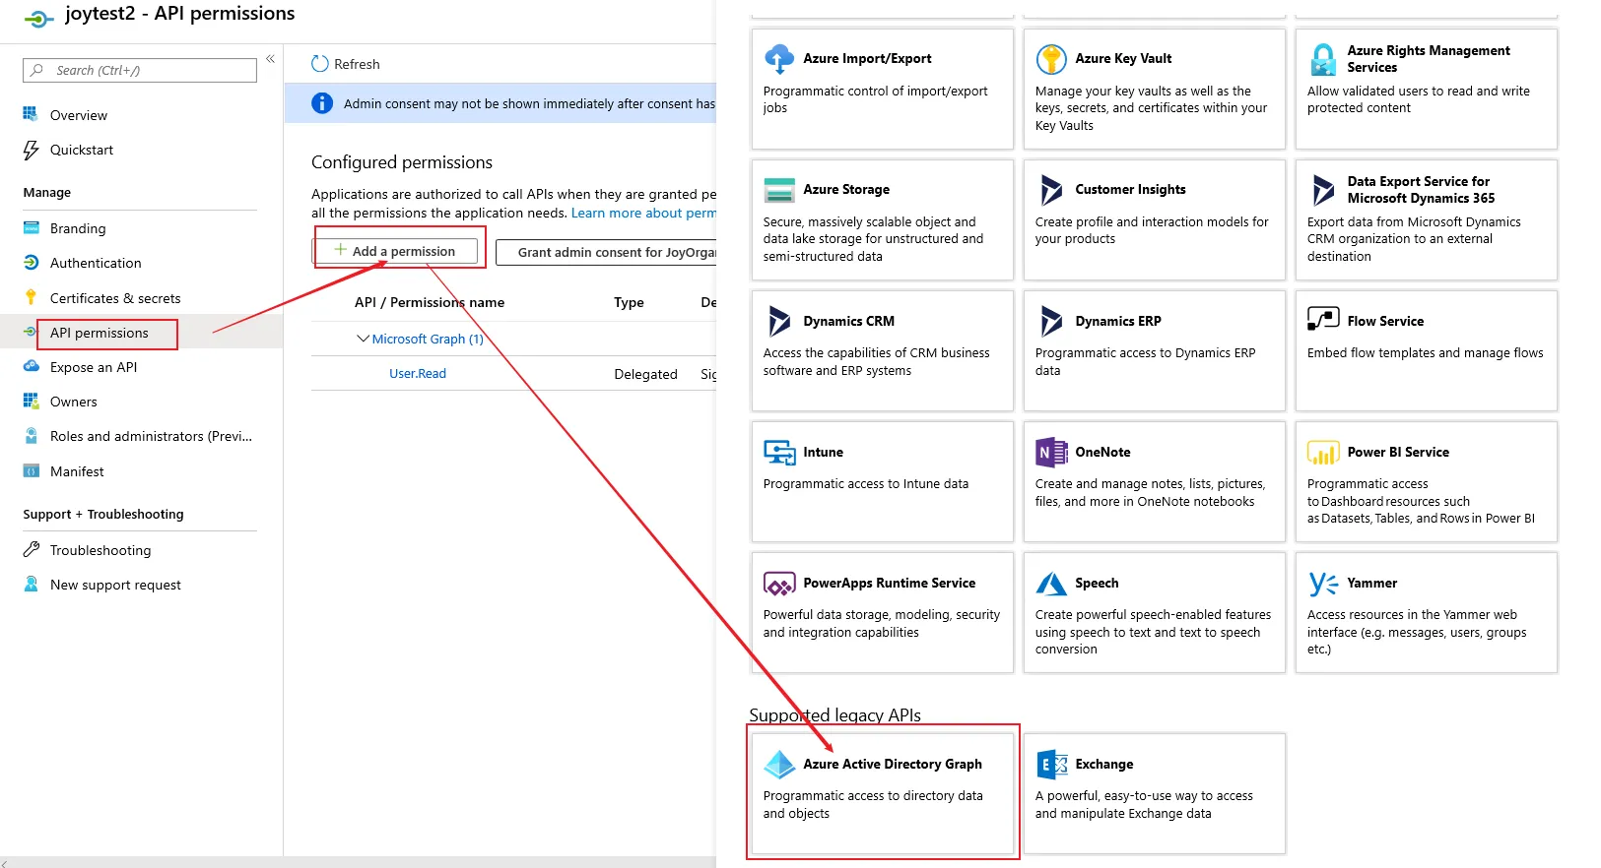1601x868 pixels.
Task: Click the Manifest icon in sidebar
Action: click(x=31, y=471)
